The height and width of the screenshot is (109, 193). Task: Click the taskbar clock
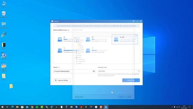click(x=184, y=107)
